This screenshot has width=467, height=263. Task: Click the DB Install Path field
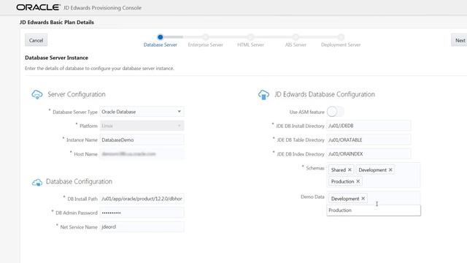142,199
